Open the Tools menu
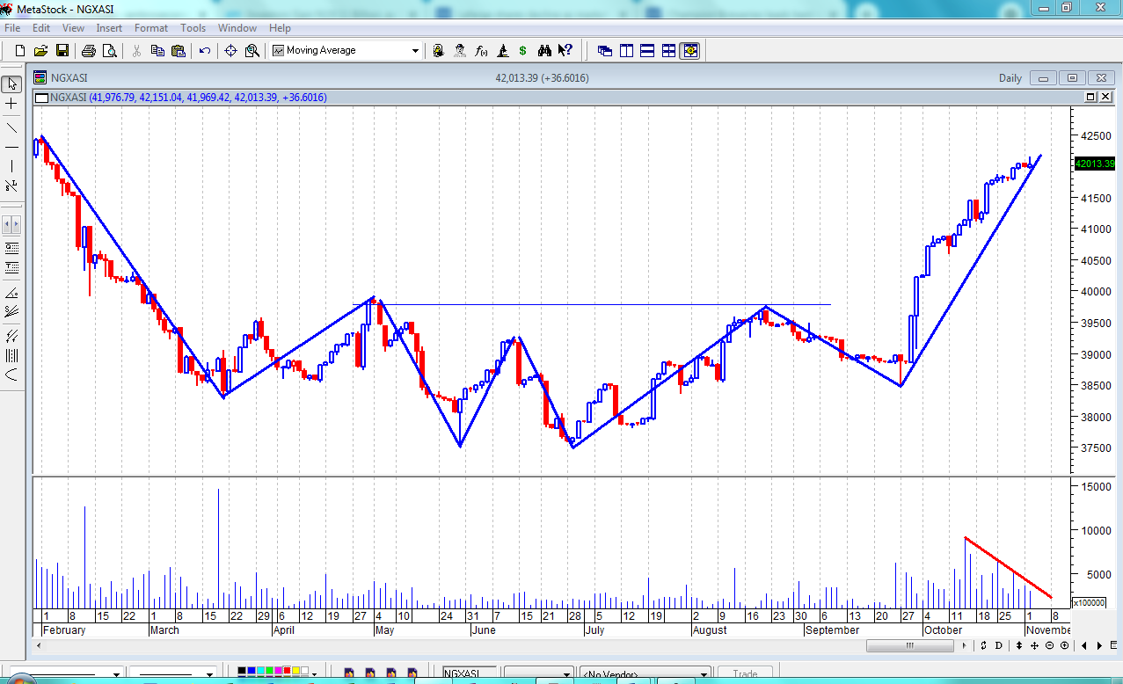This screenshot has height=684, width=1123. point(193,27)
